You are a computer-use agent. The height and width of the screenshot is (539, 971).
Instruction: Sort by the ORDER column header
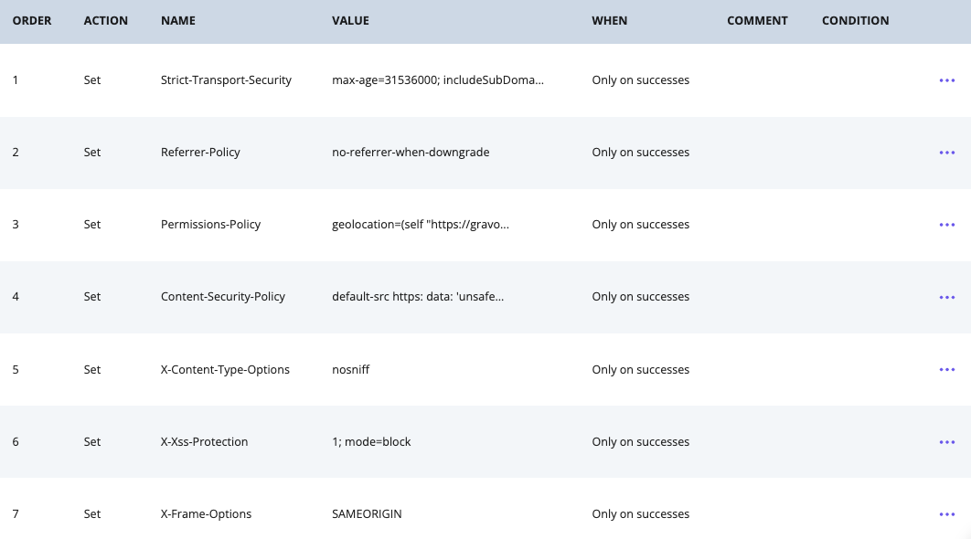point(32,20)
